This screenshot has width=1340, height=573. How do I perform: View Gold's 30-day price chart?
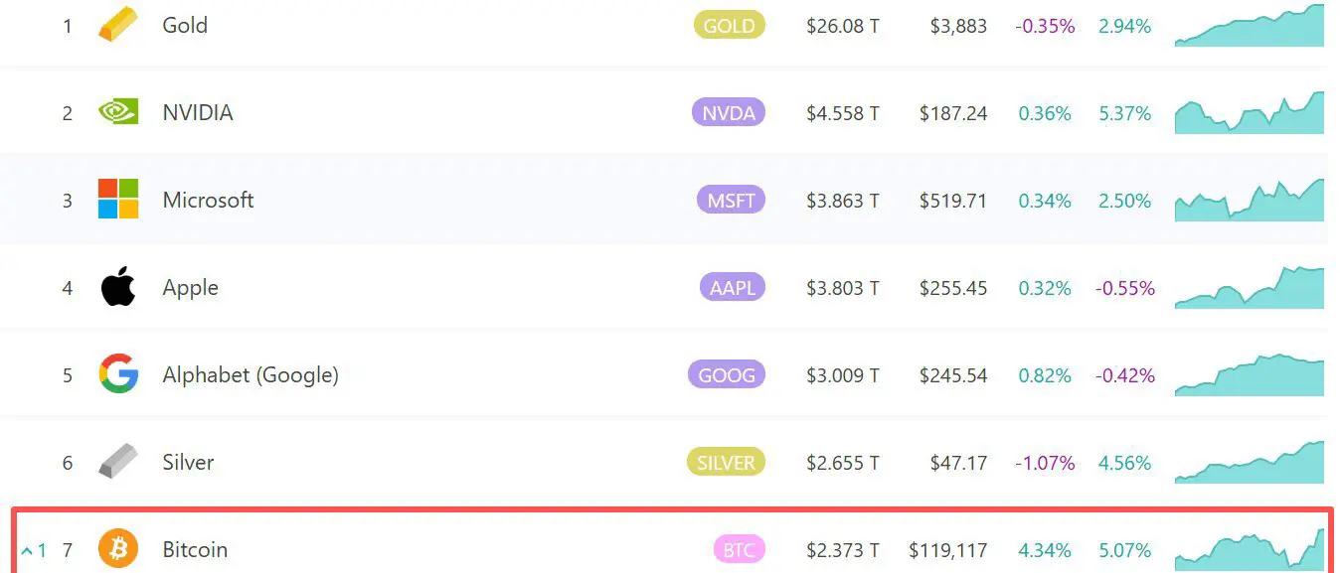pos(1249,27)
